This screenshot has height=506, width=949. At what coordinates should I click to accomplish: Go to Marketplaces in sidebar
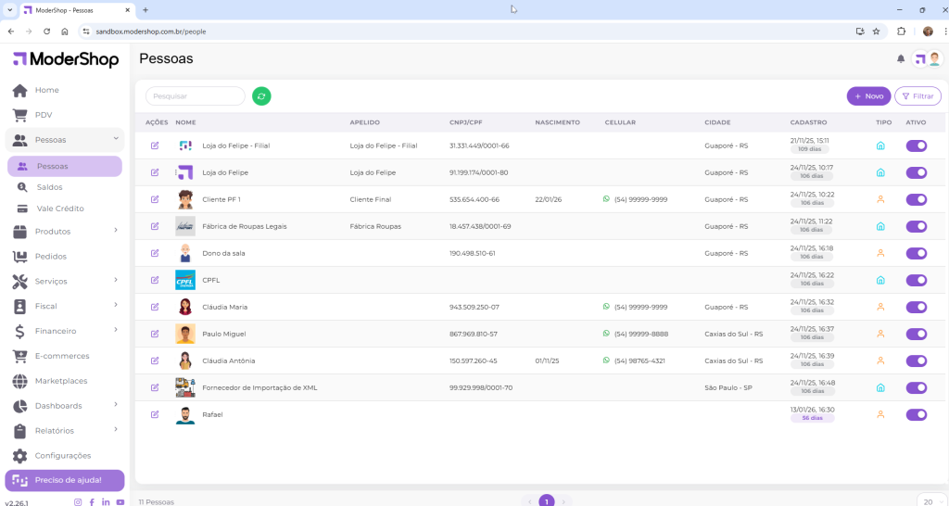[x=61, y=381]
